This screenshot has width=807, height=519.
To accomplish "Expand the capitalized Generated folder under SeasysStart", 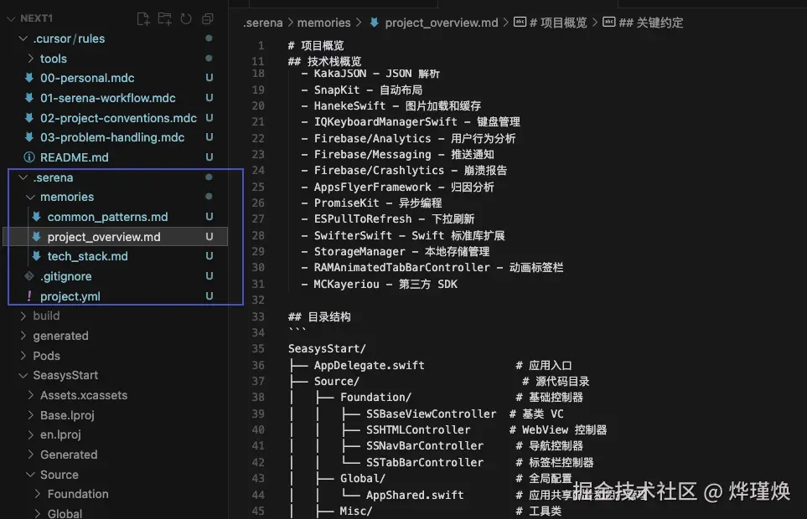I will (30, 455).
